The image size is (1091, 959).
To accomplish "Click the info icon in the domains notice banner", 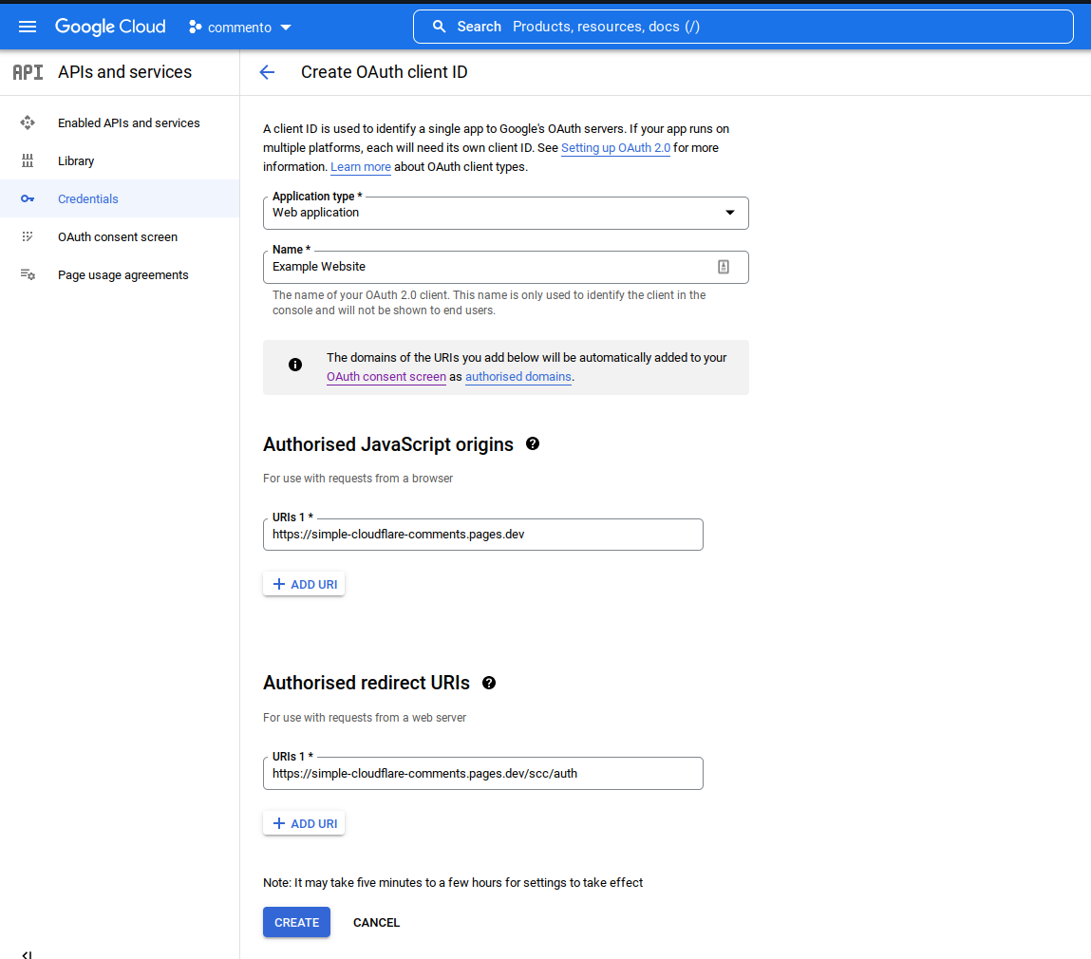I will tap(295, 365).
